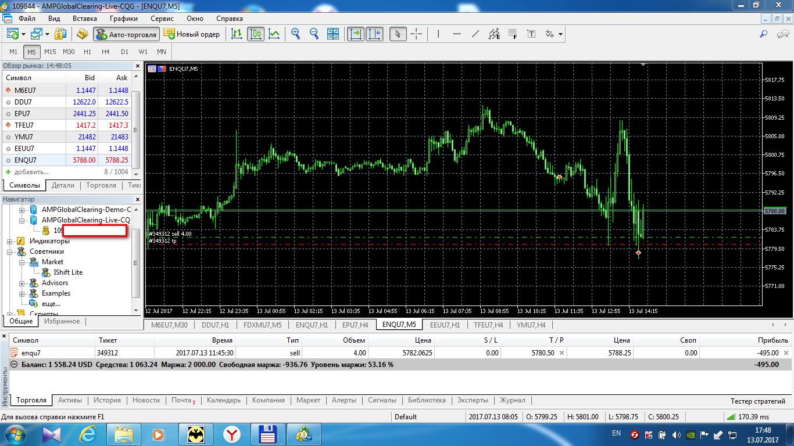Switch to the История terminal tab

[108, 400]
